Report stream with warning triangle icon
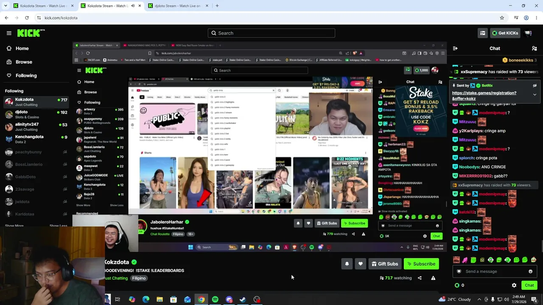The height and width of the screenshot is (305, 543). click(433, 278)
